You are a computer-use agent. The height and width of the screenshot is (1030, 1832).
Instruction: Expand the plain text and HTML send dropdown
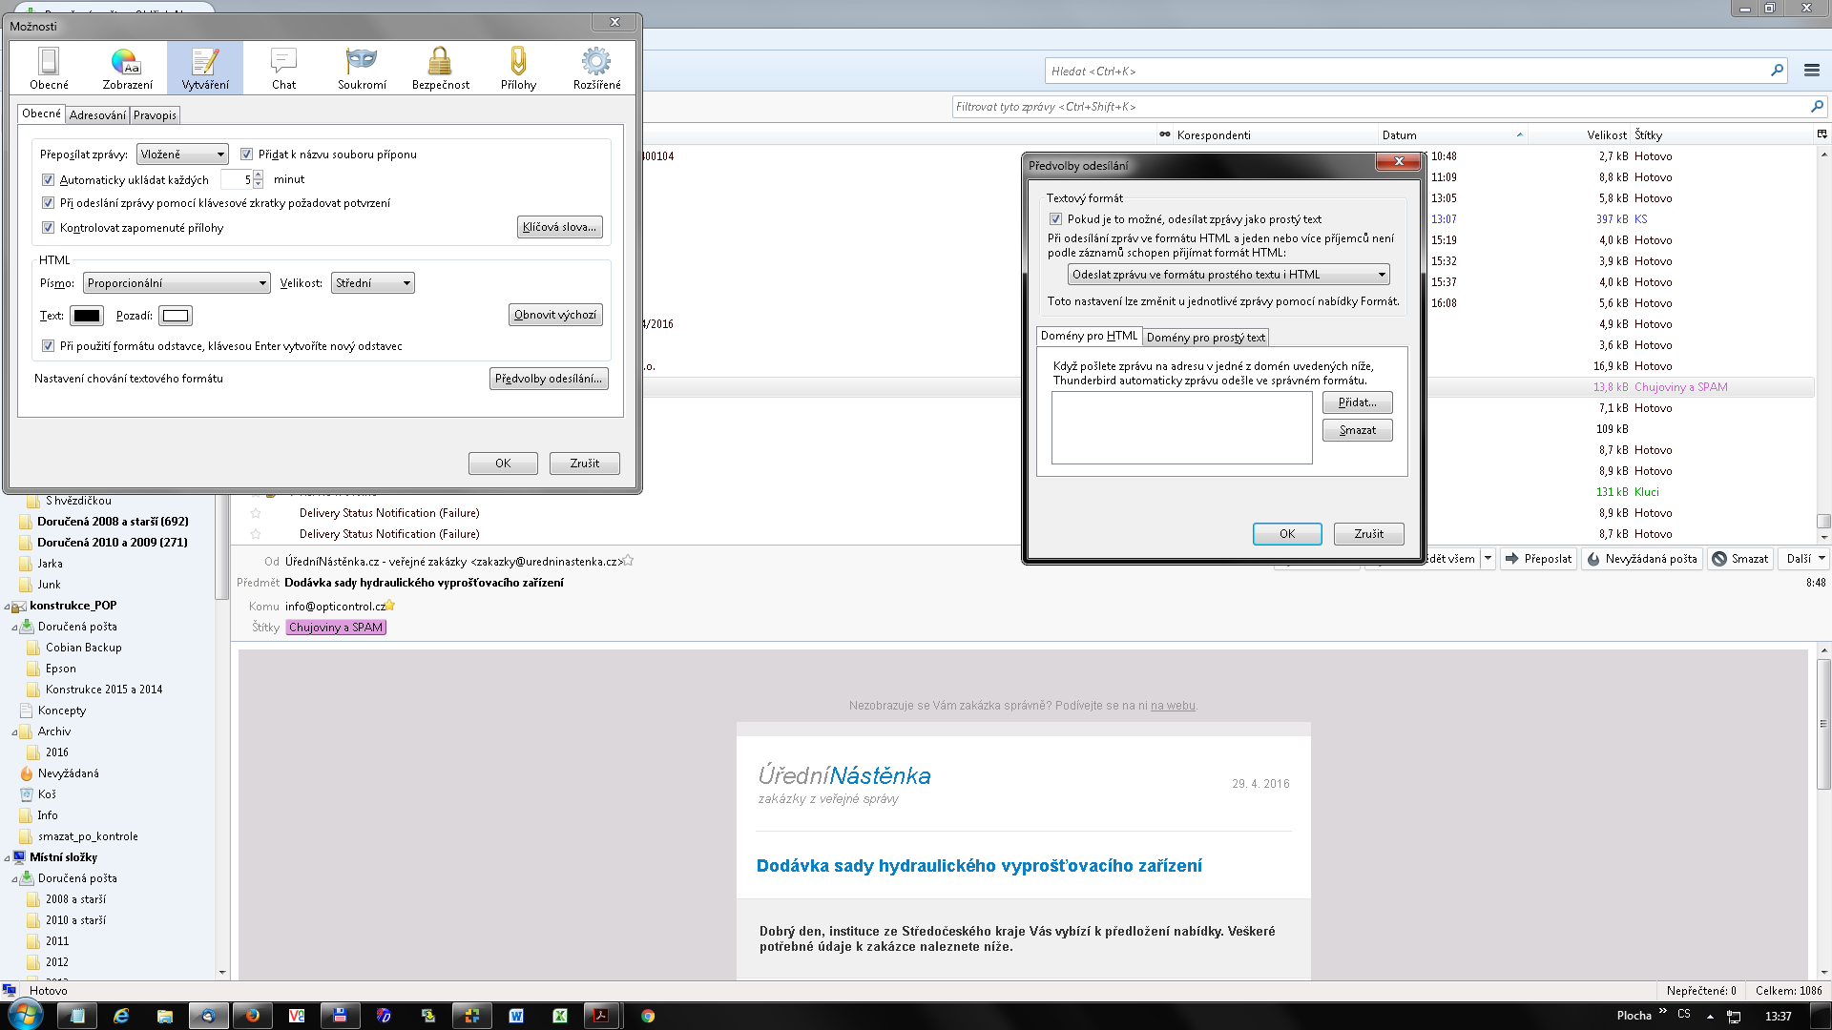[1228, 275]
